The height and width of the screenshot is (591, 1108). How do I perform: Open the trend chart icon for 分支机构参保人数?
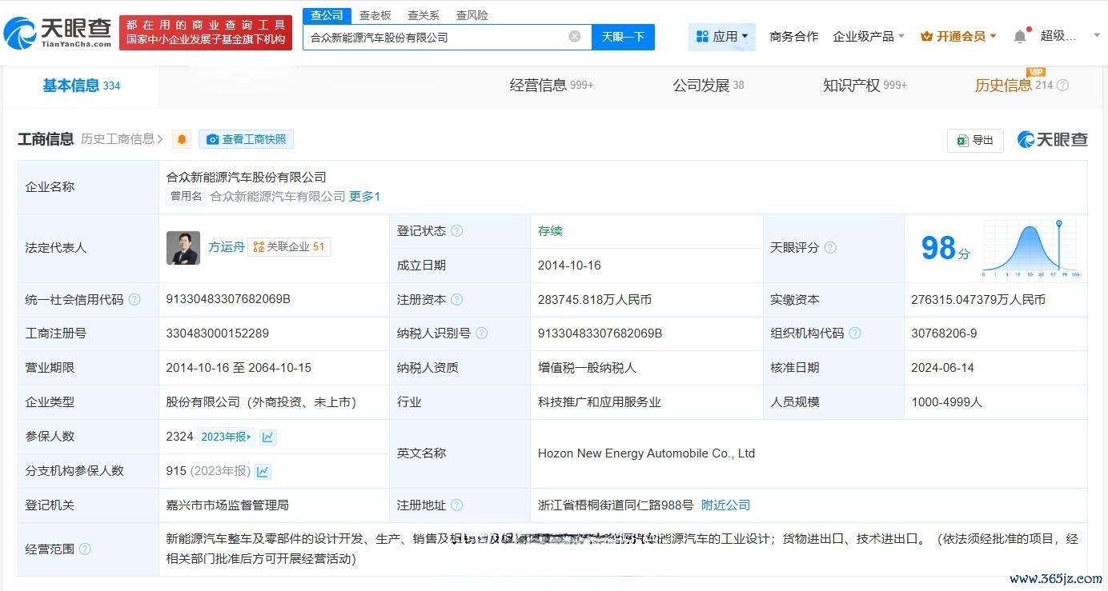pyautogui.click(x=263, y=472)
